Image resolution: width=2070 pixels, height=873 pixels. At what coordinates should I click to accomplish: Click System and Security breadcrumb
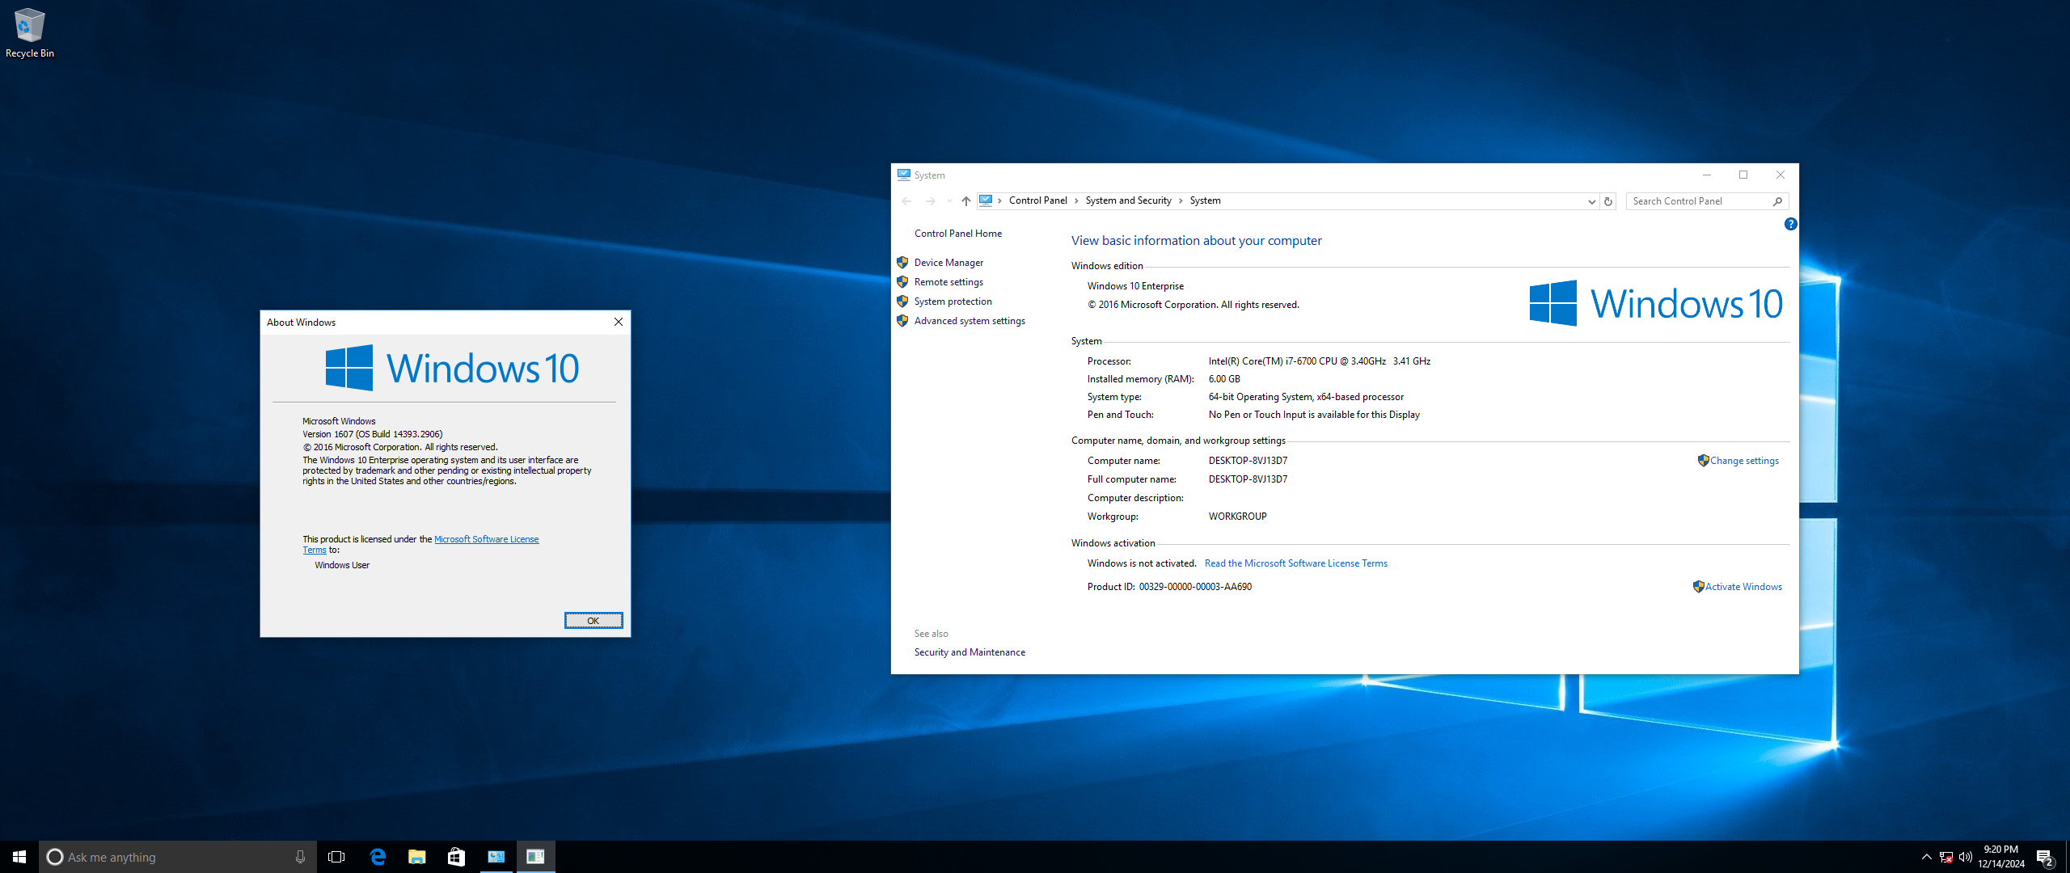tap(1128, 200)
